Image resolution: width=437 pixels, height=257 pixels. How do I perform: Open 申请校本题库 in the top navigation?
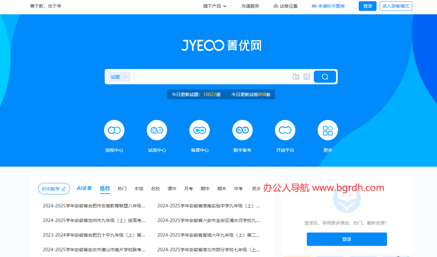(328, 6)
